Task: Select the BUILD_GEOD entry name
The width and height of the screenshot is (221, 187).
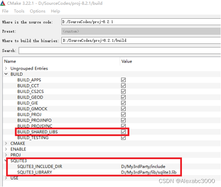Action: tap(30, 97)
